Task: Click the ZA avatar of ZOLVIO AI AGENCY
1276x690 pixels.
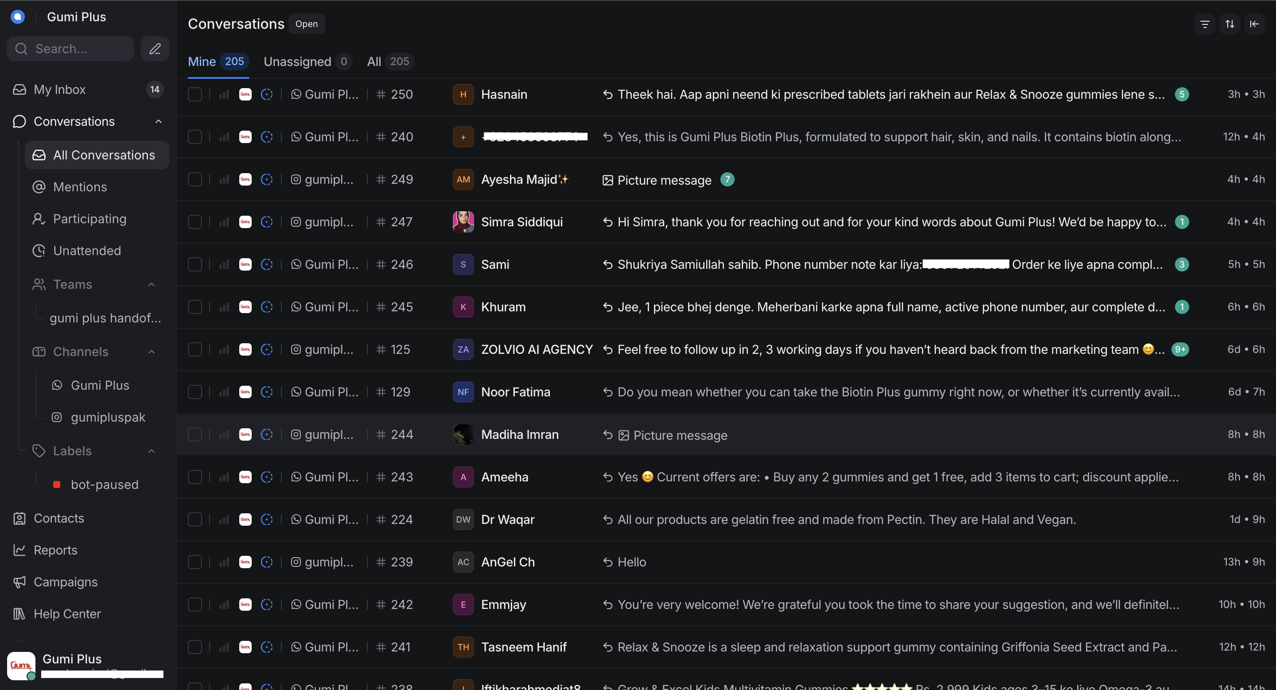Action: pos(463,349)
